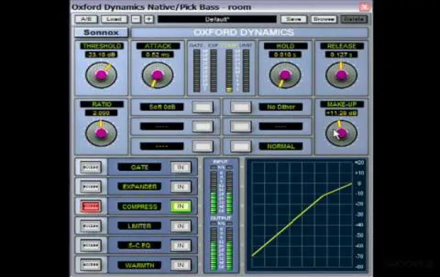Image resolution: width=440 pixels, height=277 pixels.
Task: Click the LIMITER section label
Action: pos(139,226)
